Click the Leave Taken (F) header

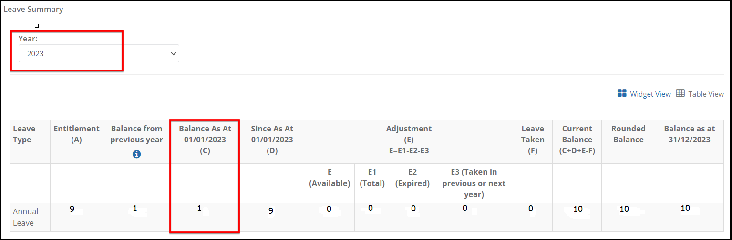coord(533,140)
